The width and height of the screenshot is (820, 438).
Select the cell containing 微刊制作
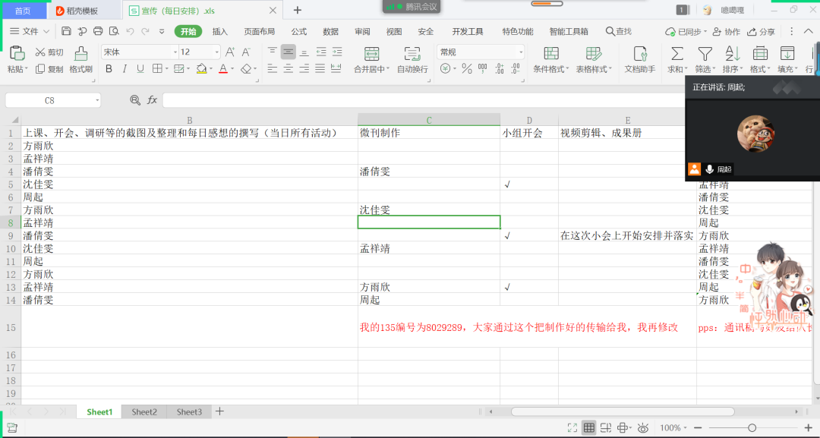click(429, 133)
